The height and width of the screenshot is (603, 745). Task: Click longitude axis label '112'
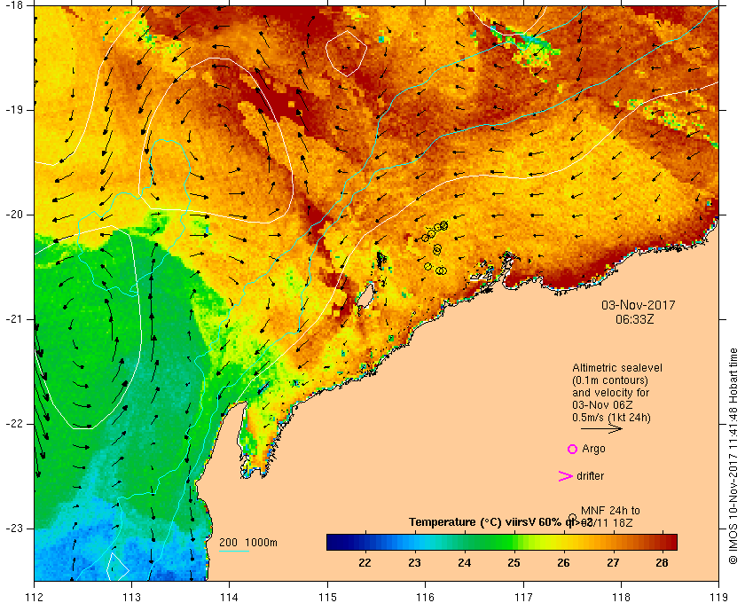35,597
